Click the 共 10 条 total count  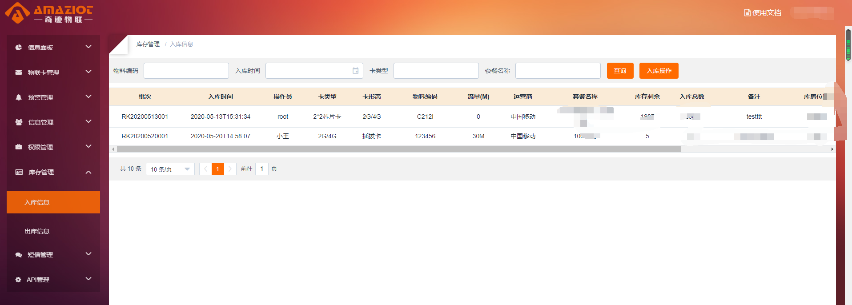click(131, 169)
